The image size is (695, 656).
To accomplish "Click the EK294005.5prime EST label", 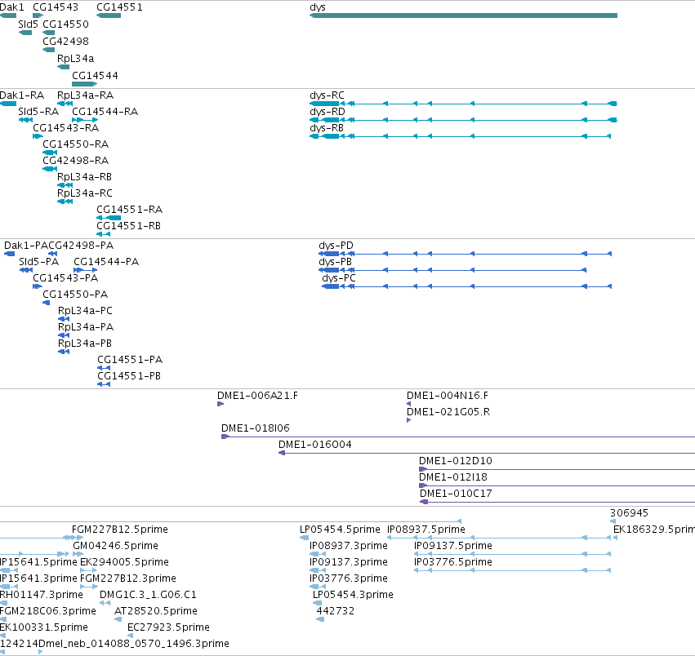I will coord(124,562).
